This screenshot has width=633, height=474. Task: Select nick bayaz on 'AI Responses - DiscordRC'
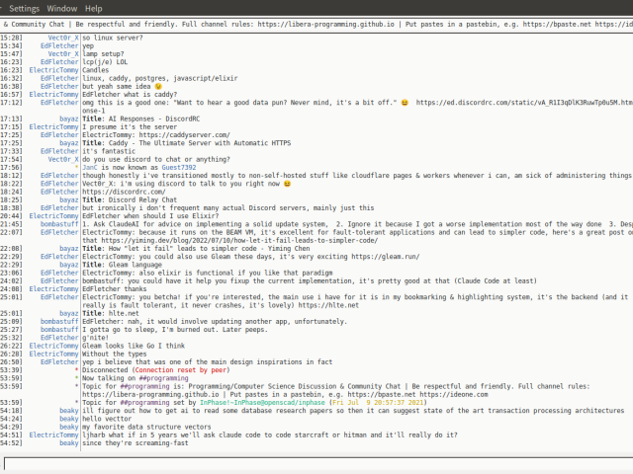coord(69,118)
